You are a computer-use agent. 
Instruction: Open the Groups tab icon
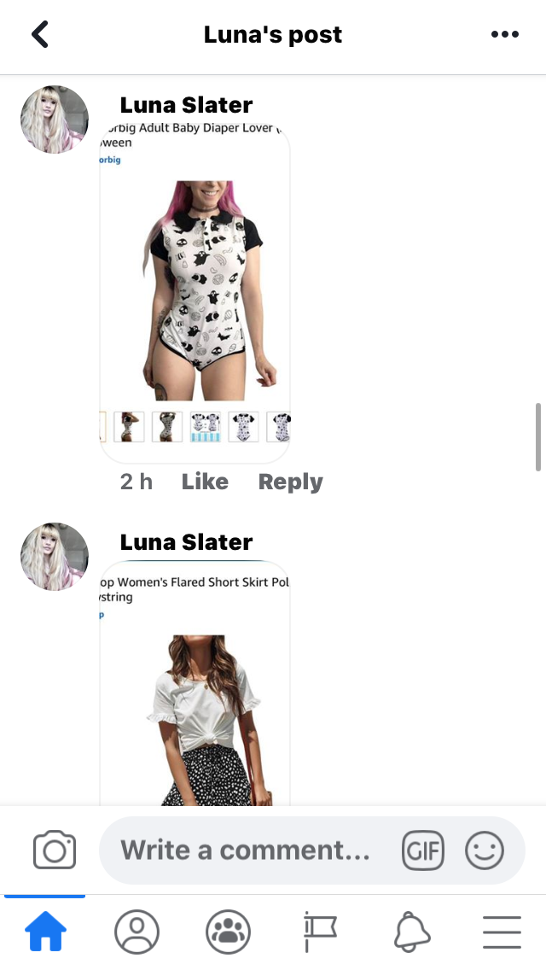[x=228, y=931]
